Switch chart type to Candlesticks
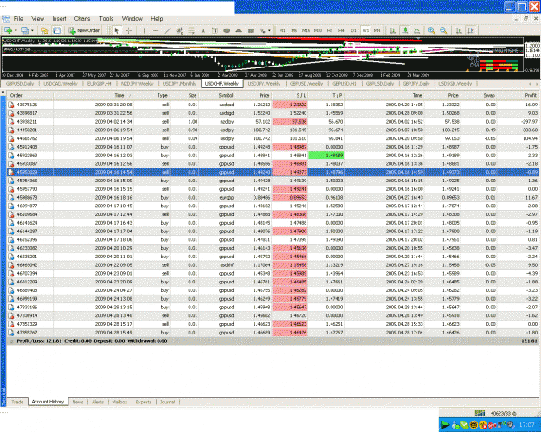Viewport: 541px width, 432px height. pos(405,30)
